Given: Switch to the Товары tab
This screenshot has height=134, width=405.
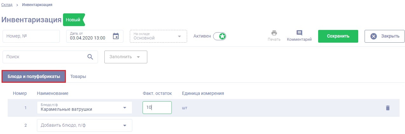Looking at the screenshot, I should tap(78, 77).
